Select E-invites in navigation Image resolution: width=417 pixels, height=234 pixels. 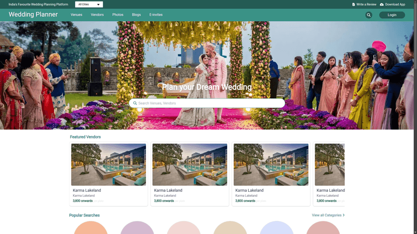pos(156,15)
